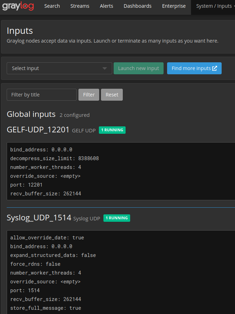
Task: Click the 1 RUNNING badge for Syslog_UDP_1514
Action: pos(116,218)
